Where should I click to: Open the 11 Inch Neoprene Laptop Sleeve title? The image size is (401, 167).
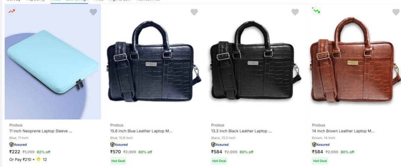coord(41,131)
